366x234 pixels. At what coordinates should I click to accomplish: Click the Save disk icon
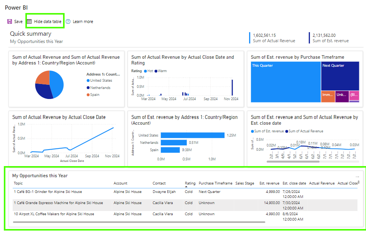point(10,21)
